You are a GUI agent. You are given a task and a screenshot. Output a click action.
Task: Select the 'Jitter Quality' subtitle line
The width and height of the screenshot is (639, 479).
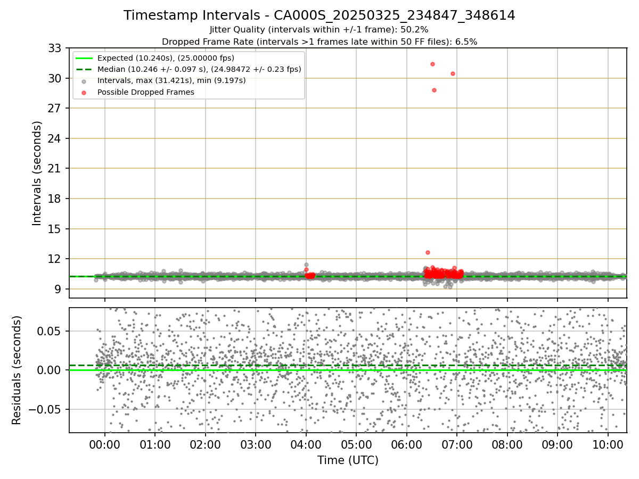pyautogui.click(x=319, y=30)
